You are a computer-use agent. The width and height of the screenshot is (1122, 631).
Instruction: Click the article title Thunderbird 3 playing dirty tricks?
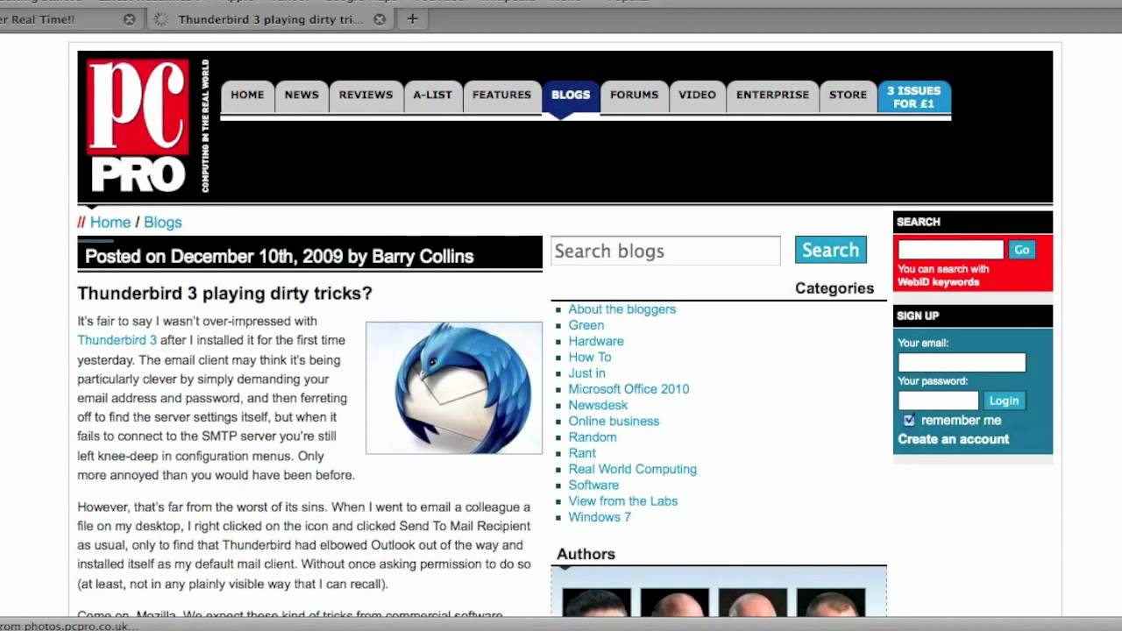(x=224, y=294)
